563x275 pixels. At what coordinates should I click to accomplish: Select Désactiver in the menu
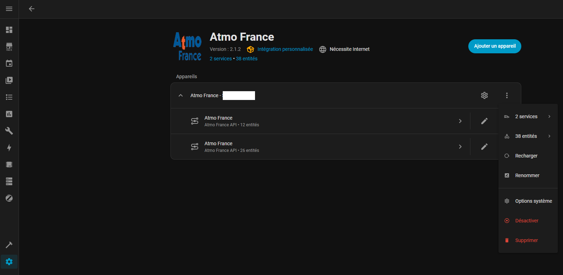(x=527, y=221)
